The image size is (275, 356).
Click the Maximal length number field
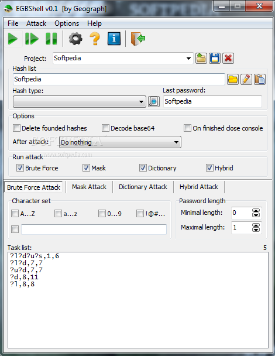[242, 227]
